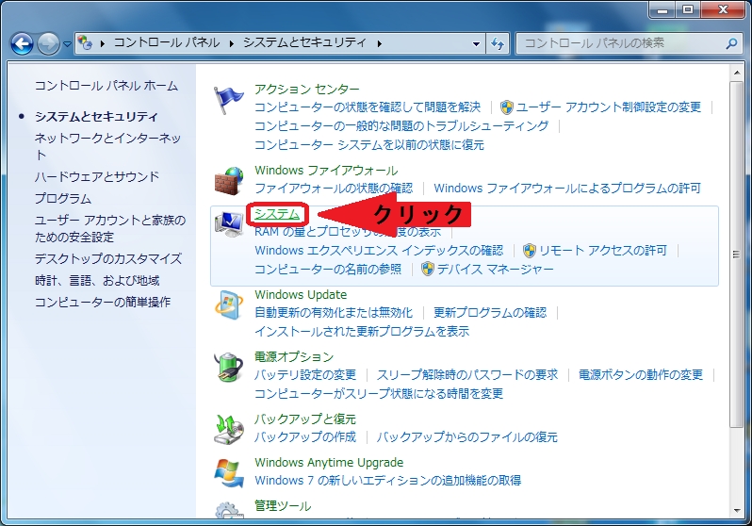This screenshot has height=526, width=752.
Task: Click the コントロール パネルの検索 search field
Action: pyautogui.click(x=620, y=43)
